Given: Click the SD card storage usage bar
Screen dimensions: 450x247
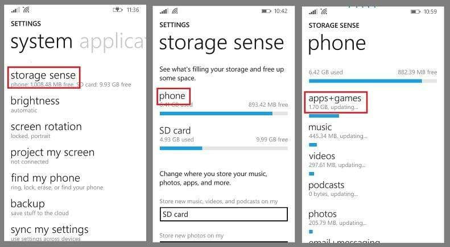Looking at the screenshot, I should coord(223,148).
